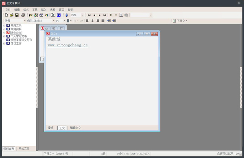Click the 系统城 heading text in document
Image resolution: width=244 pixels, height=158 pixels.
(x=54, y=39)
